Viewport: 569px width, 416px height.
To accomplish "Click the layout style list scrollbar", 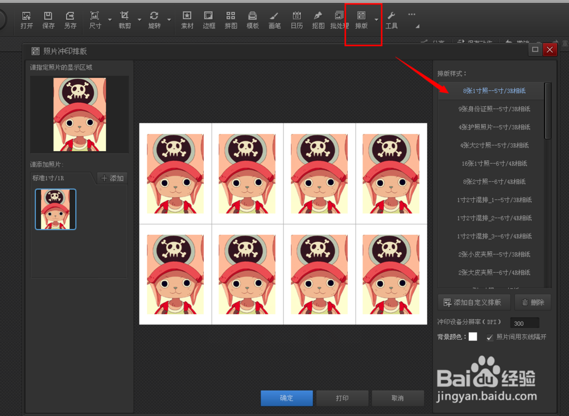I will point(548,110).
